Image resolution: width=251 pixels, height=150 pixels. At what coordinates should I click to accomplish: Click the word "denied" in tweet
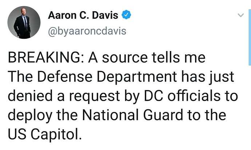click(30, 96)
